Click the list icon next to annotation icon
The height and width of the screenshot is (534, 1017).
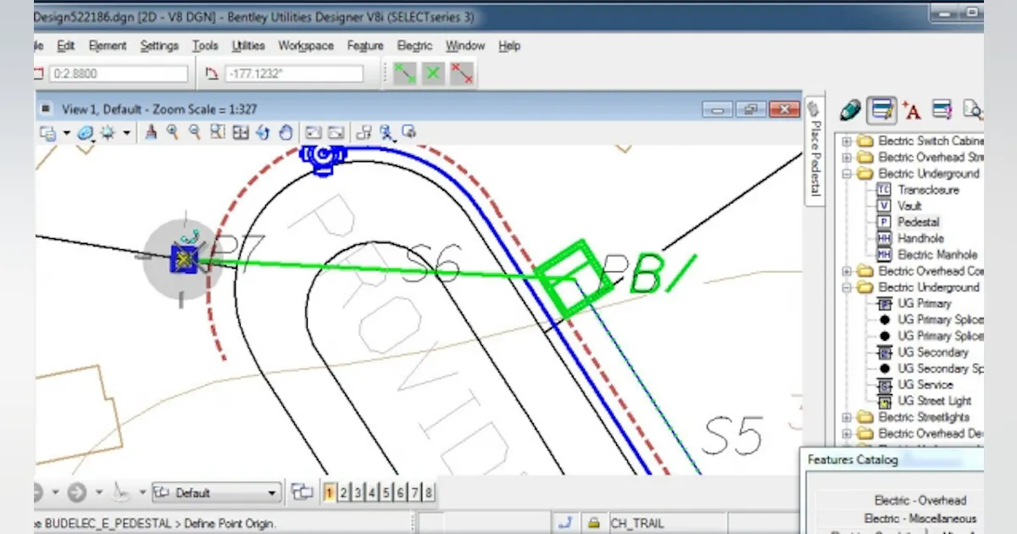942,109
